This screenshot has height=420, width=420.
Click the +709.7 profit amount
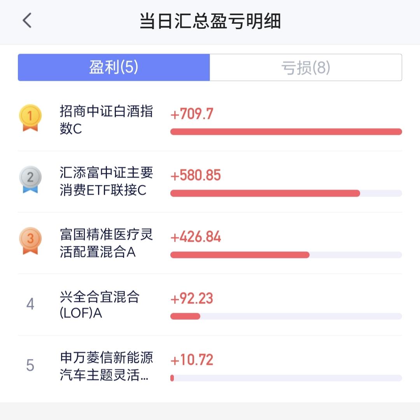click(x=192, y=114)
